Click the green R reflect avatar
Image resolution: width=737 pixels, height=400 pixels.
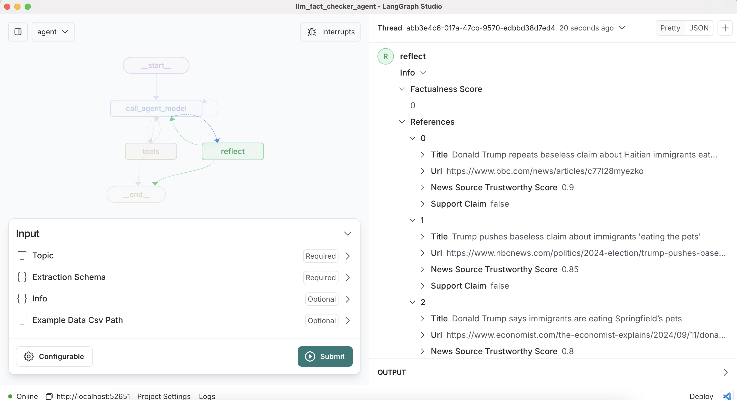(x=385, y=56)
